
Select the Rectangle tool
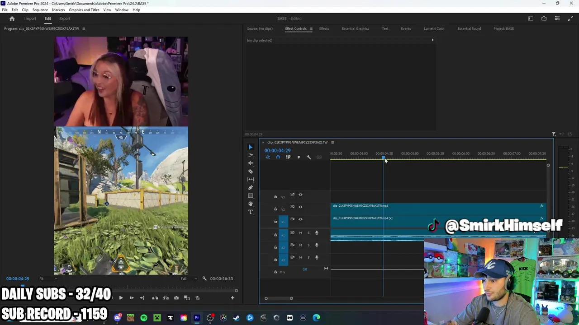(x=251, y=195)
